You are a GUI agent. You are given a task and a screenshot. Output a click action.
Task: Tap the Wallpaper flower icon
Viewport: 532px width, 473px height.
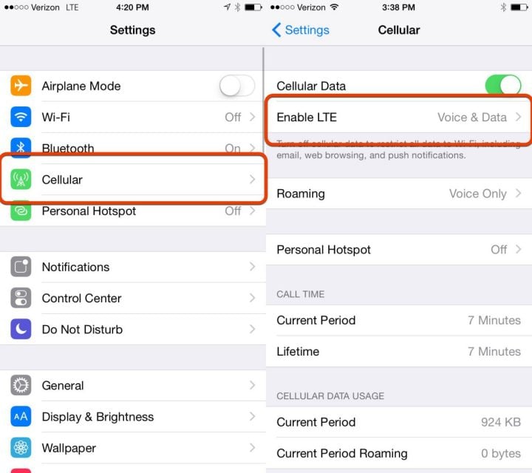tap(21, 448)
